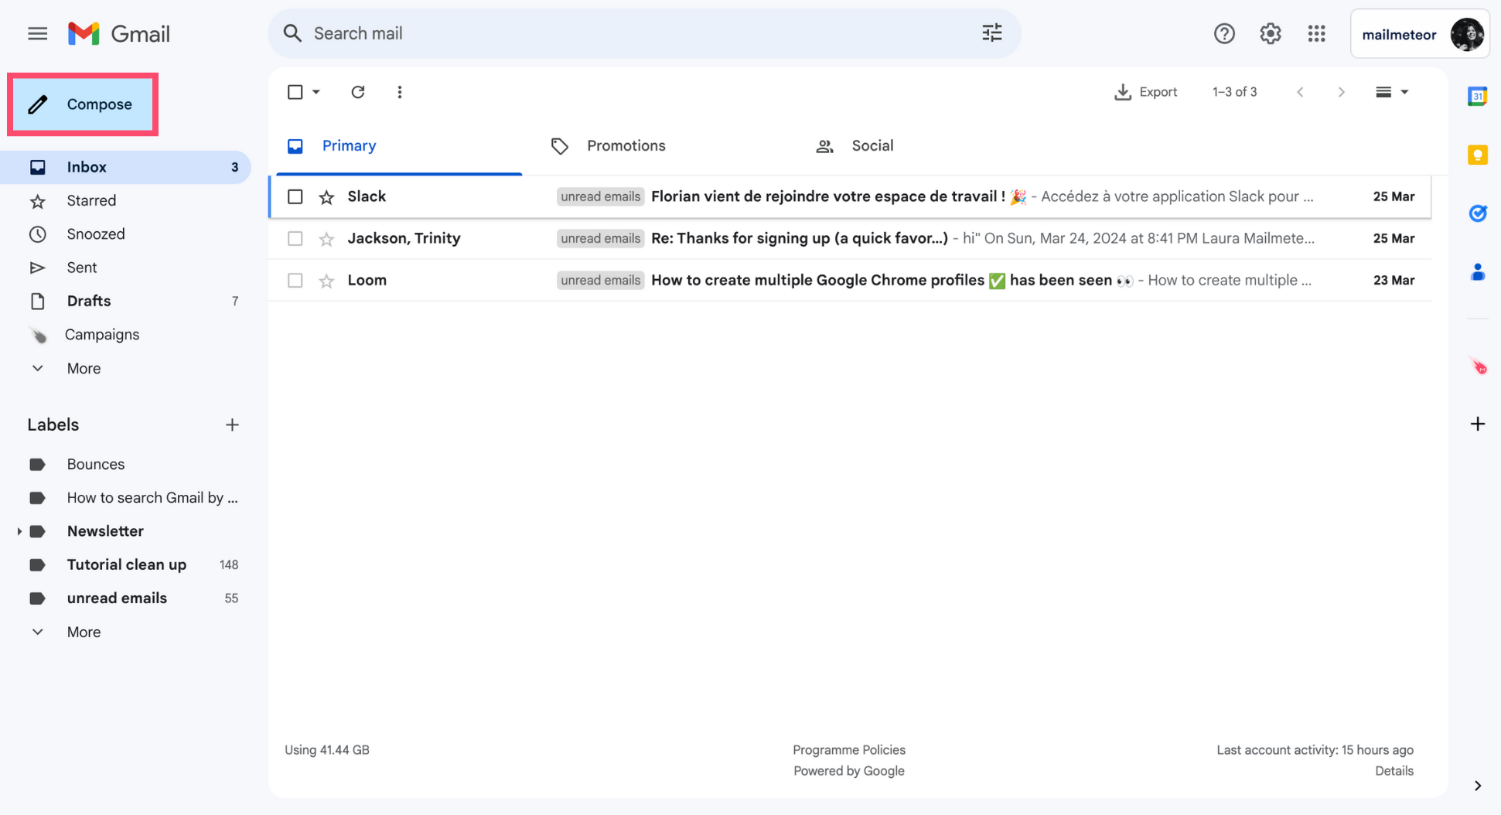Click the magnifier search icon

pyautogui.click(x=292, y=33)
